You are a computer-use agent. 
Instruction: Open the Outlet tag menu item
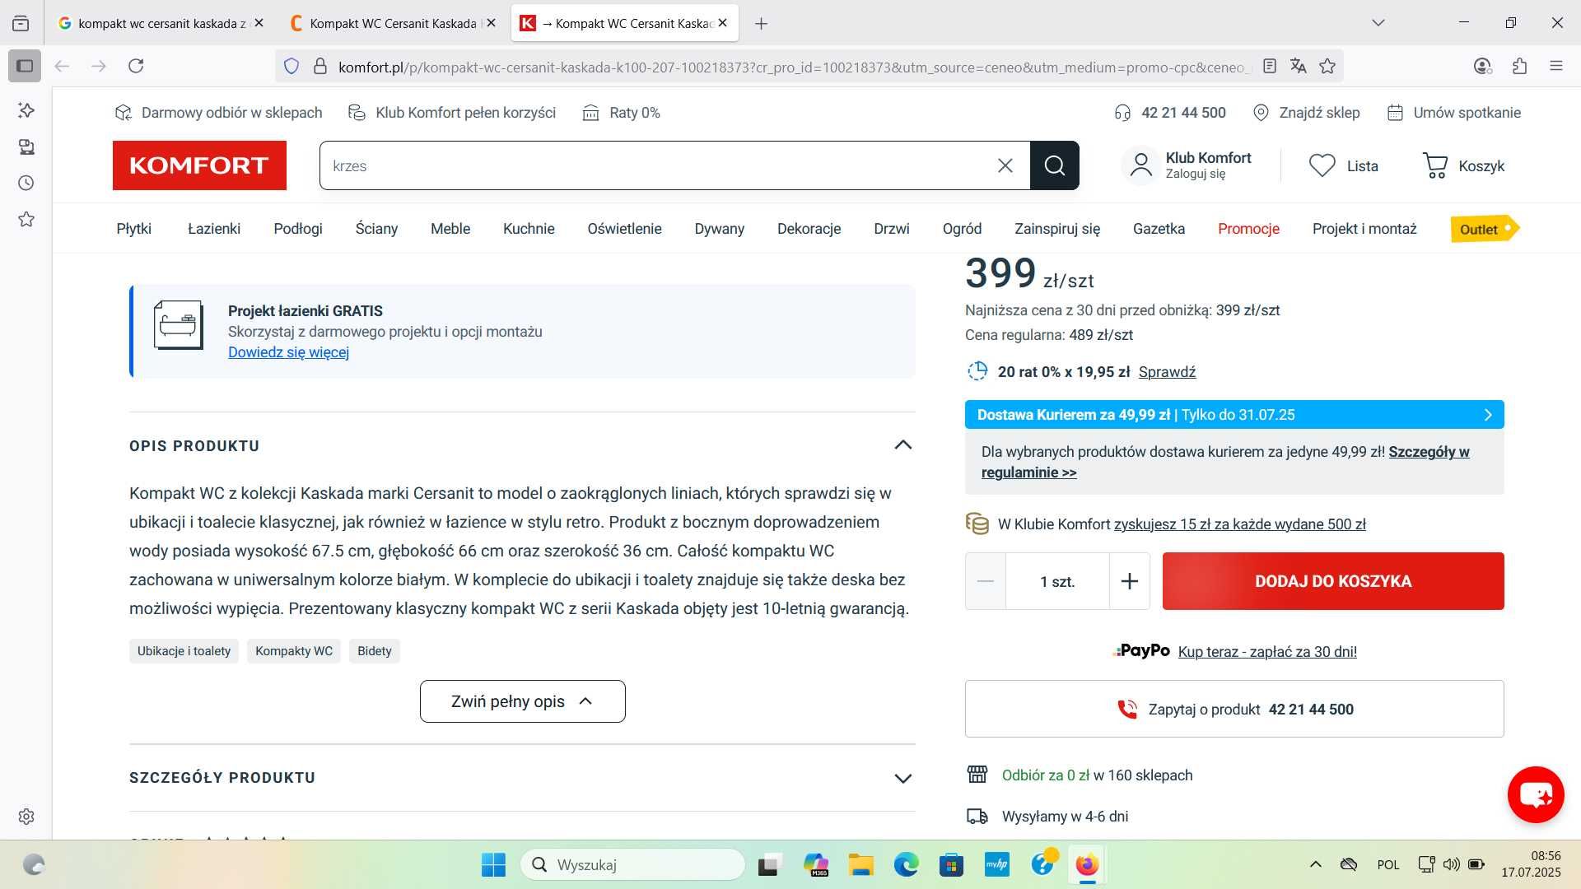coord(1485,229)
